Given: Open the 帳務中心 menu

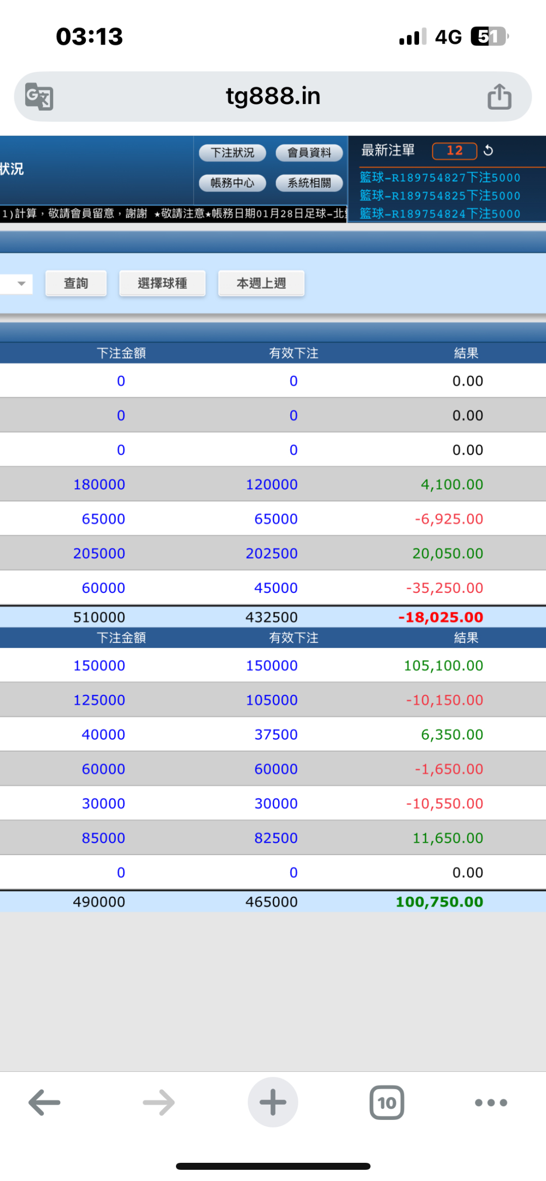Looking at the screenshot, I should [233, 183].
